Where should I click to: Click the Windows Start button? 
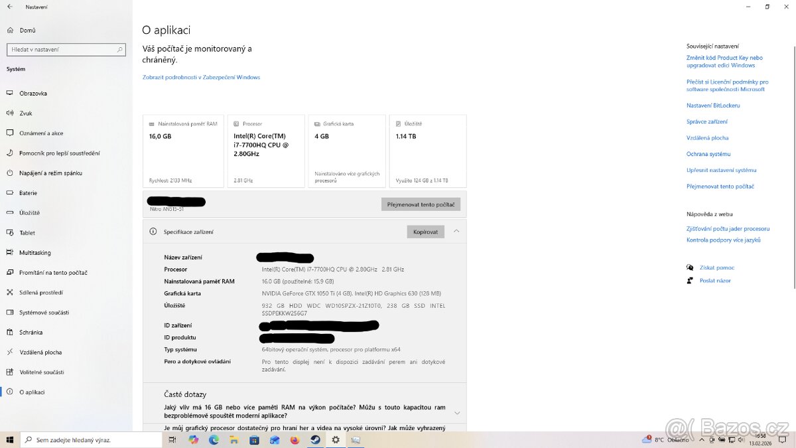point(10,439)
